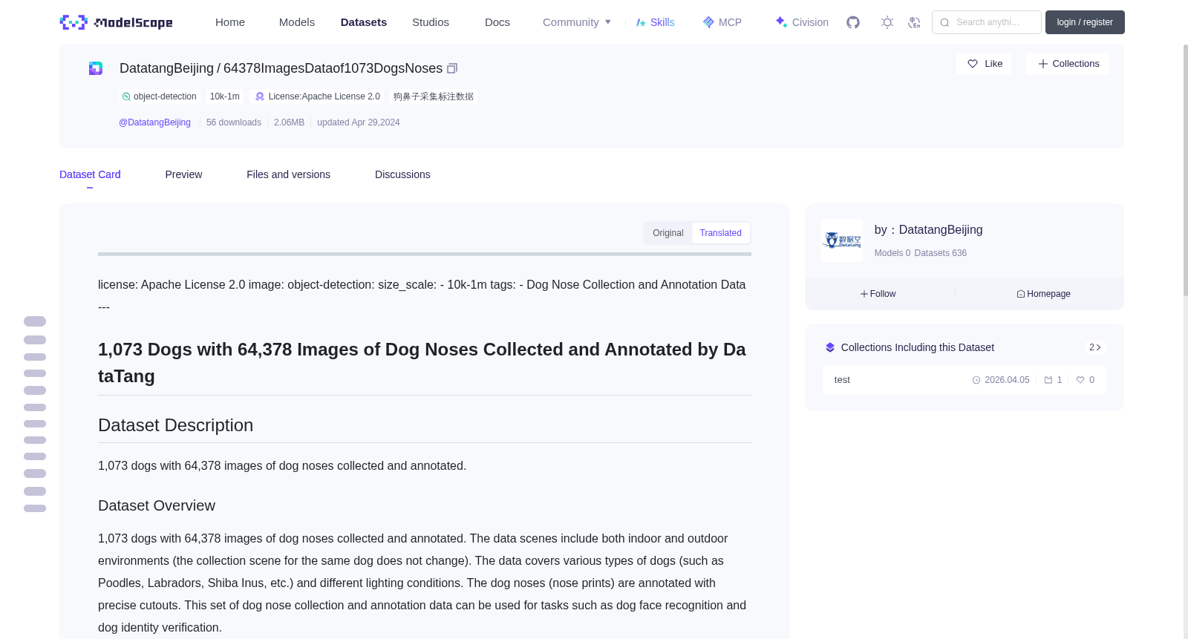Click DatatangBeijing in the dataset title path
The height and width of the screenshot is (639, 1188).
click(166, 68)
